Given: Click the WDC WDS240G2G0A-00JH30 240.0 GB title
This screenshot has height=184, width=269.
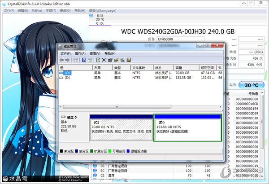Looking at the screenshot, I should pos(178,31).
